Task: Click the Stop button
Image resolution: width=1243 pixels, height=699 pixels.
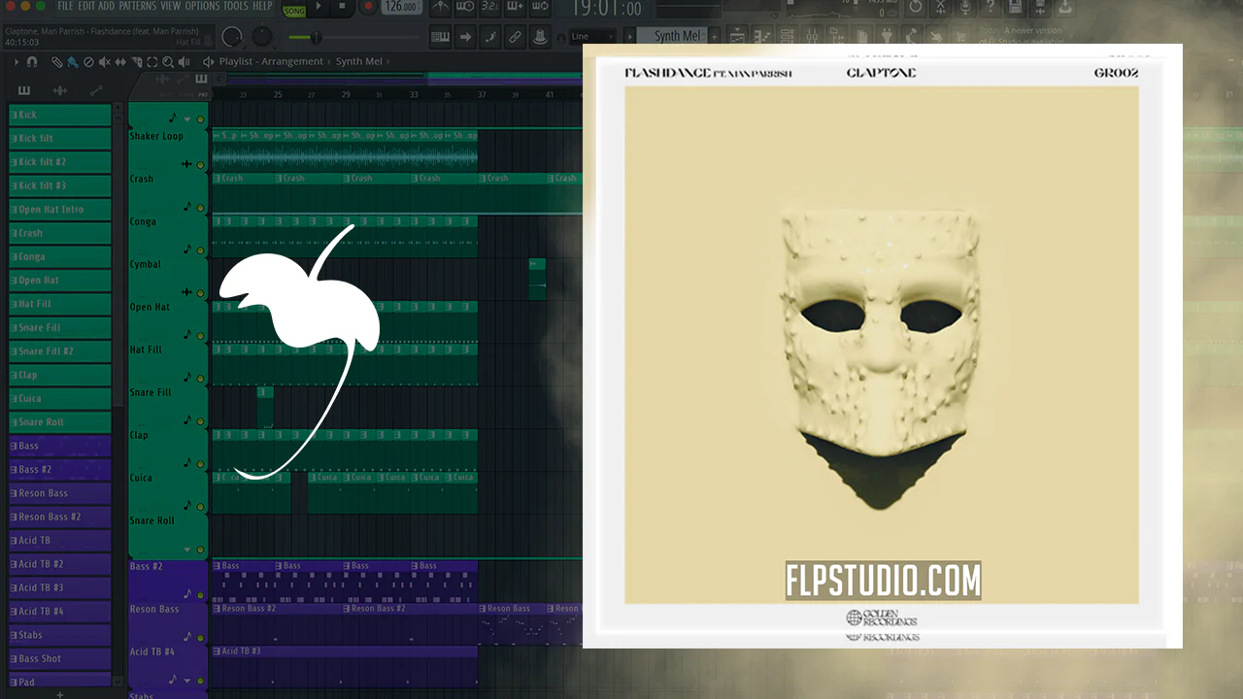Action: [344, 8]
